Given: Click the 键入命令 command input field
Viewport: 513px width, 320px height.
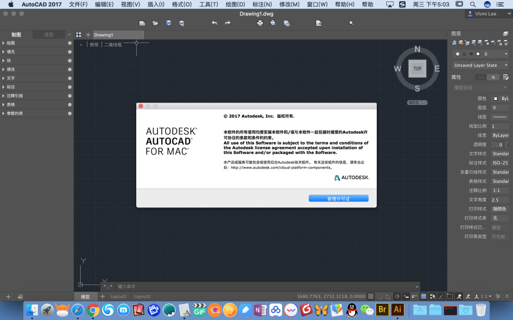Looking at the screenshot, I should [x=265, y=286].
